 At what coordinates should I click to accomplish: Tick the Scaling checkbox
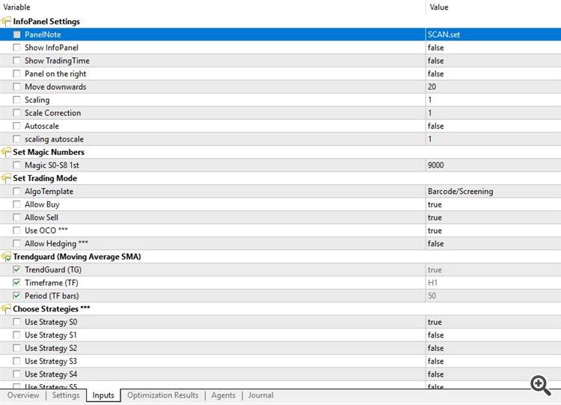(x=16, y=100)
